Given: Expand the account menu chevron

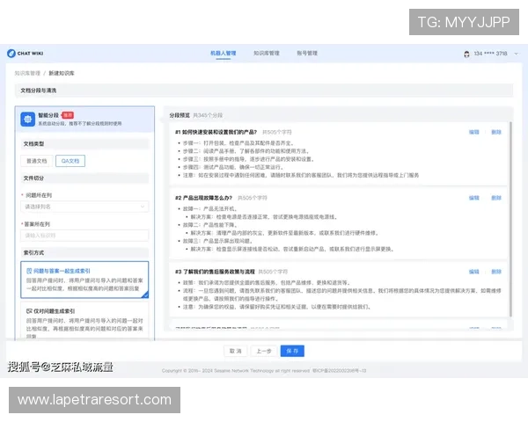Looking at the screenshot, I should [516, 54].
